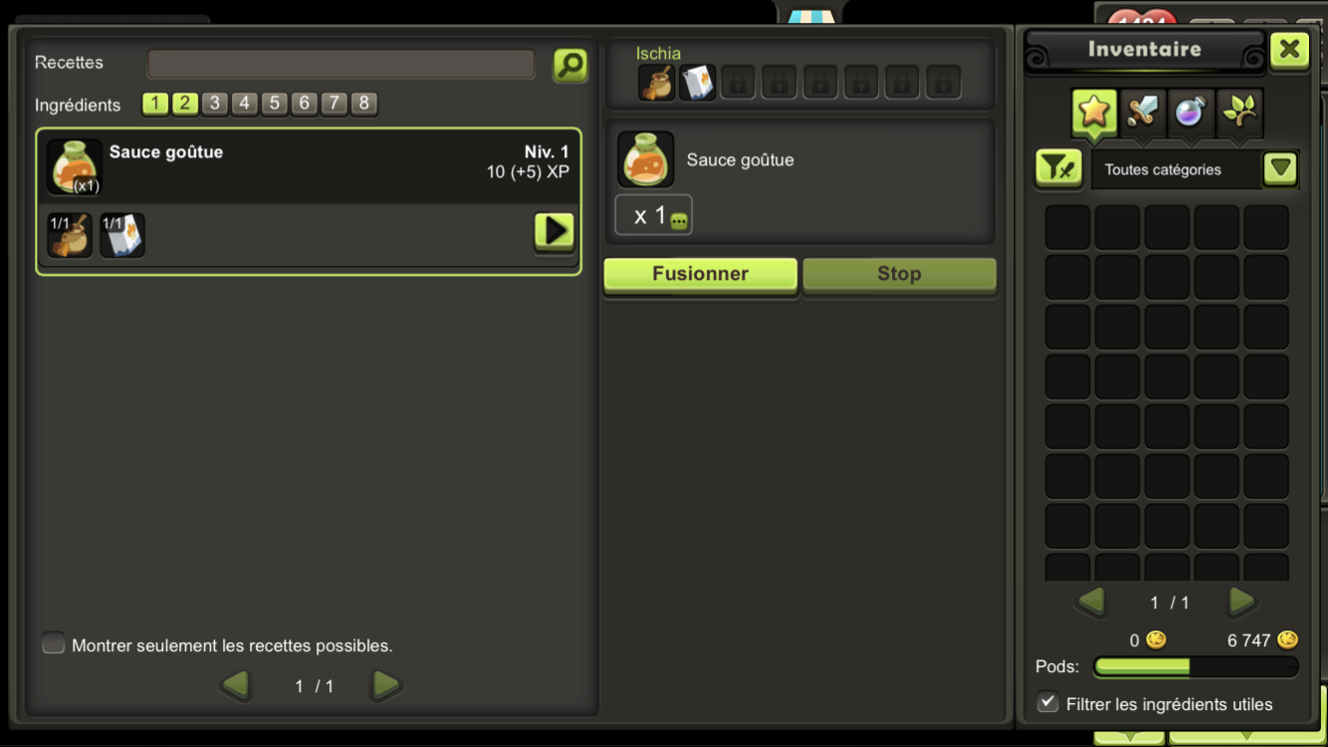Screen dimensions: 1328x747
Task: Click the inventory filter funnel icon
Action: click(1059, 168)
